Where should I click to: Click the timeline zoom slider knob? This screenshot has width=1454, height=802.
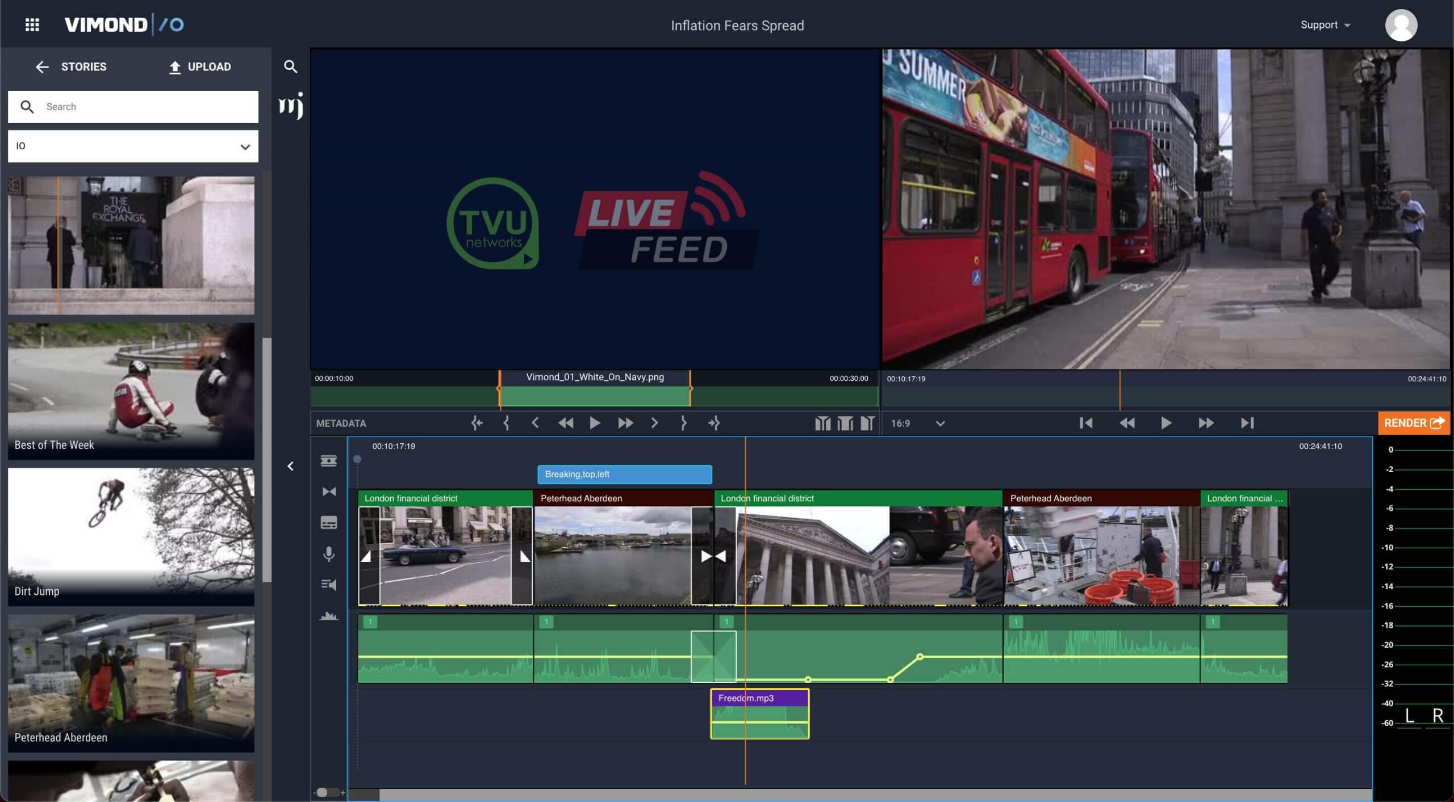click(322, 792)
